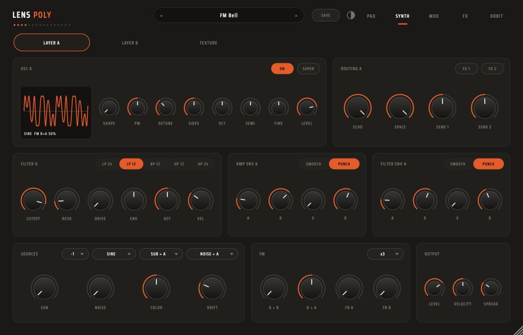The image size is (523, 335).
Task: Click the ECHO routing knob
Action: (358, 108)
